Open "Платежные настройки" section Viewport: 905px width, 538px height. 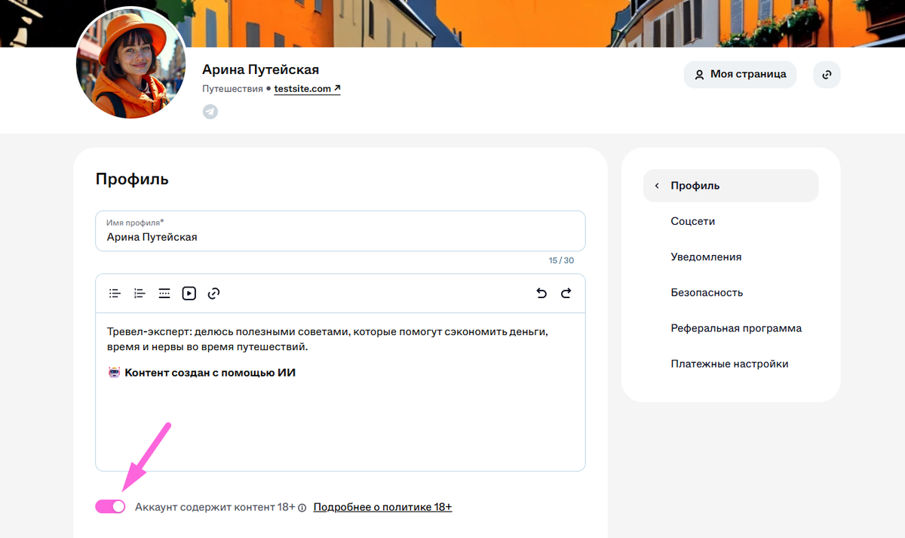coord(731,364)
